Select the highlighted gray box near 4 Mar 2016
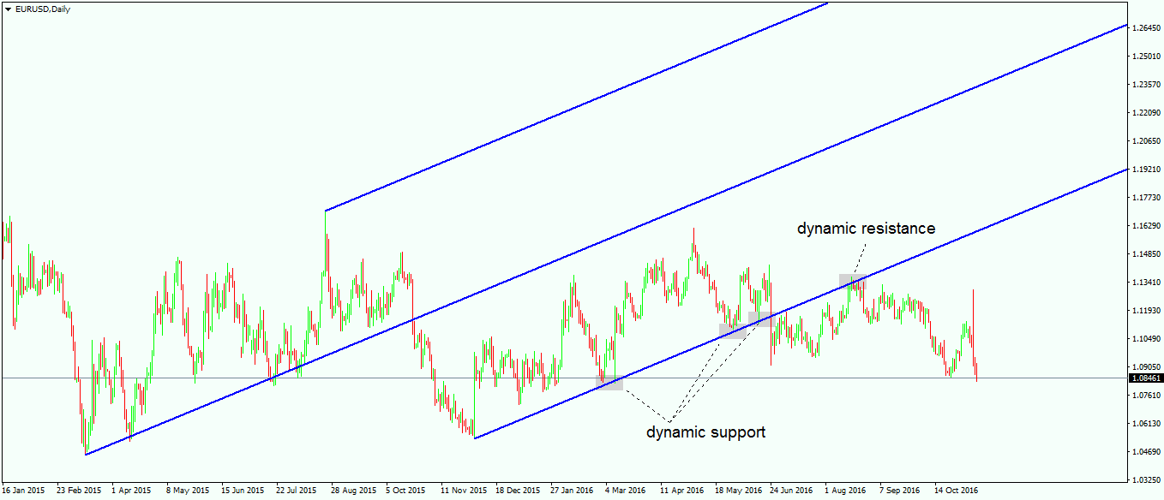The image size is (1164, 500). [607, 384]
